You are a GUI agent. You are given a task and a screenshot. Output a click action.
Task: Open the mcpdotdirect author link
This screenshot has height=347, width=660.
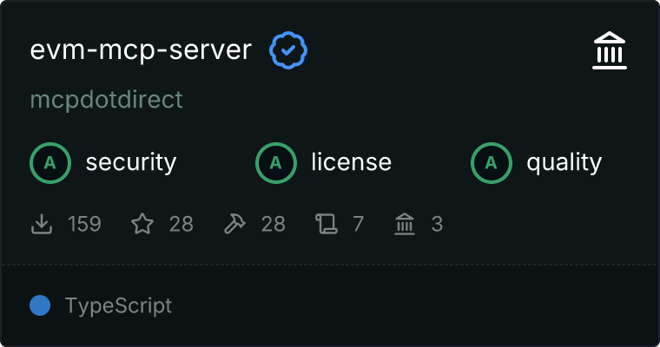[107, 100]
